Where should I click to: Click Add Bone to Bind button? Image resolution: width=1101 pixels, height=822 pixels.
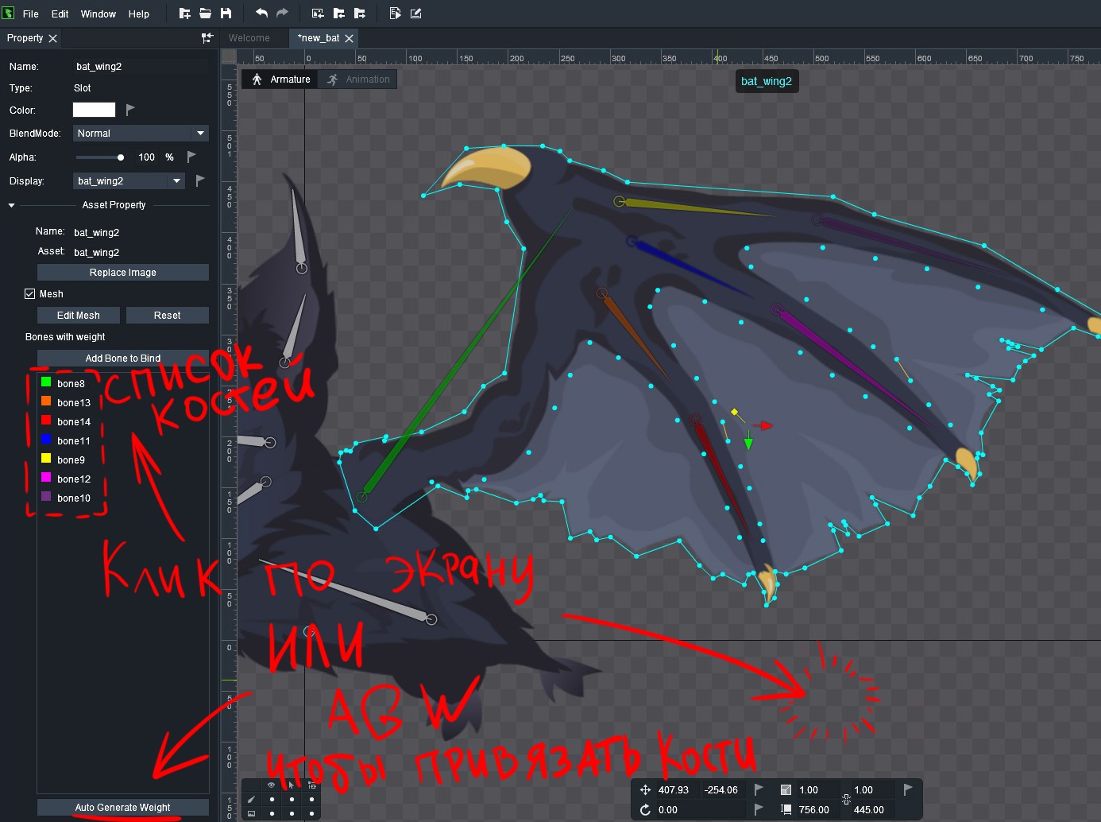tap(123, 358)
